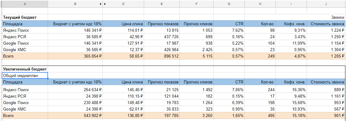The height and width of the screenshot is (121, 346).
Task: Select the total budget 365 854 ₽
Action: pyautogui.click(x=75, y=56)
